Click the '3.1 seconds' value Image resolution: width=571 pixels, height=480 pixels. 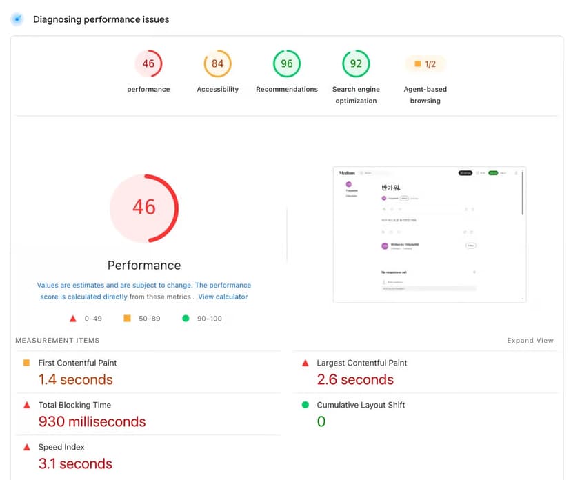[75, 463]
